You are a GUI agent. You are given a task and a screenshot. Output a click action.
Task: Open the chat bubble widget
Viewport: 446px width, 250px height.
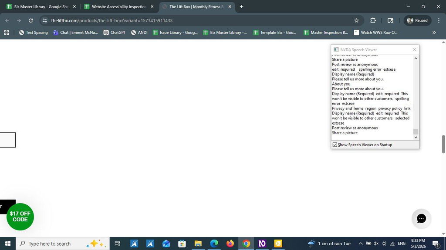click(x=421, y=219)
